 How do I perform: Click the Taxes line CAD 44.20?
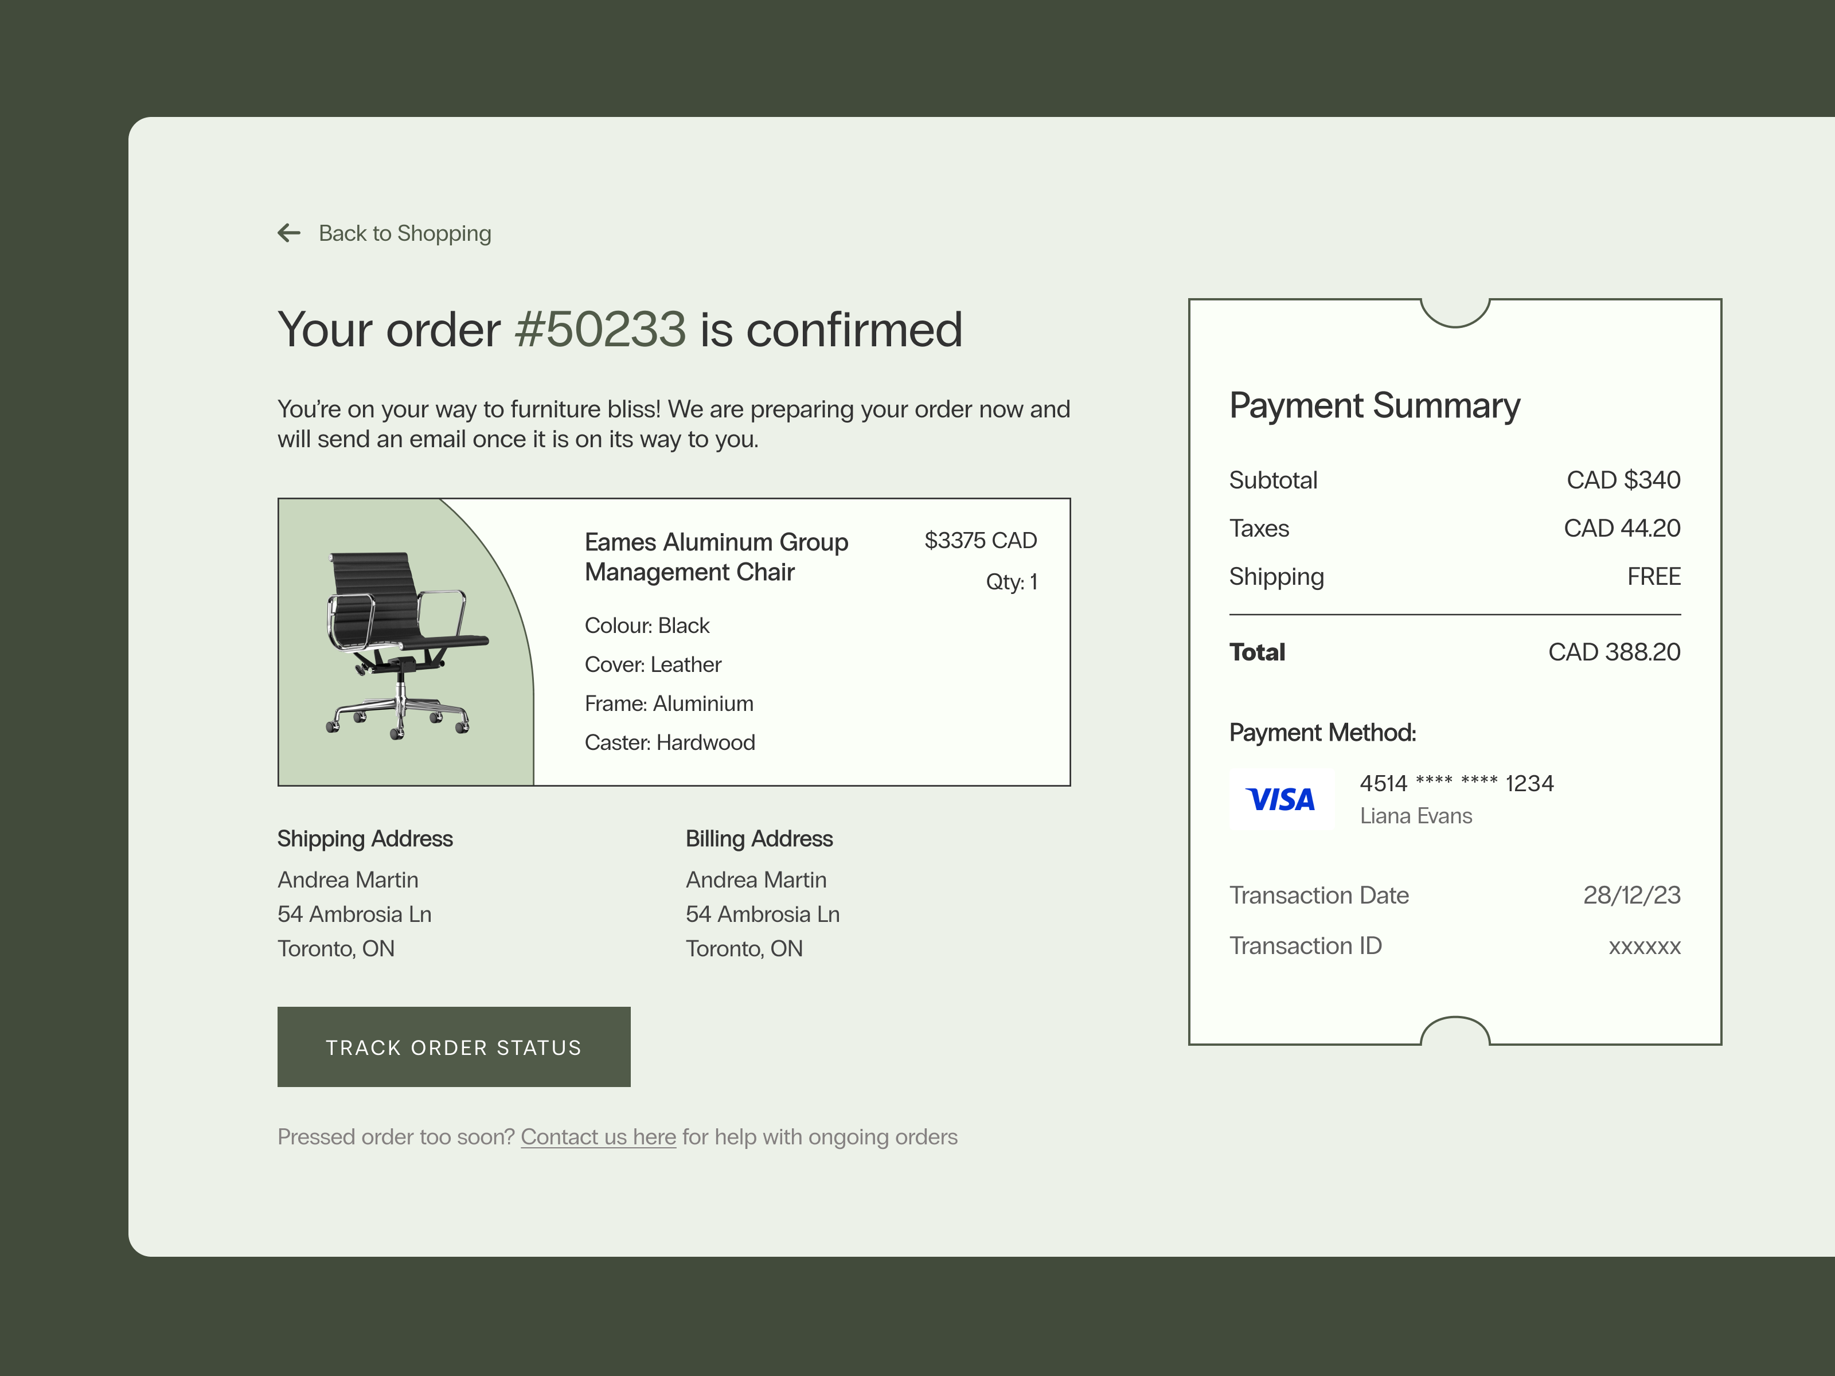(1621, 527)
